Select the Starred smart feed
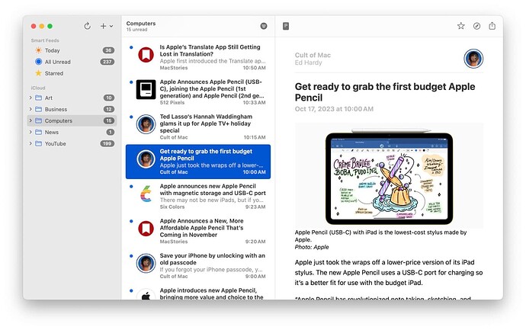The width and height of the screenshot is (526, 330). [72, 73]
